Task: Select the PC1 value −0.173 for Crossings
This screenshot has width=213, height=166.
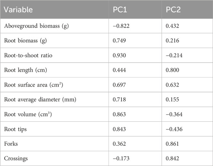Action: pyautogui.click(x=121, y=158)
